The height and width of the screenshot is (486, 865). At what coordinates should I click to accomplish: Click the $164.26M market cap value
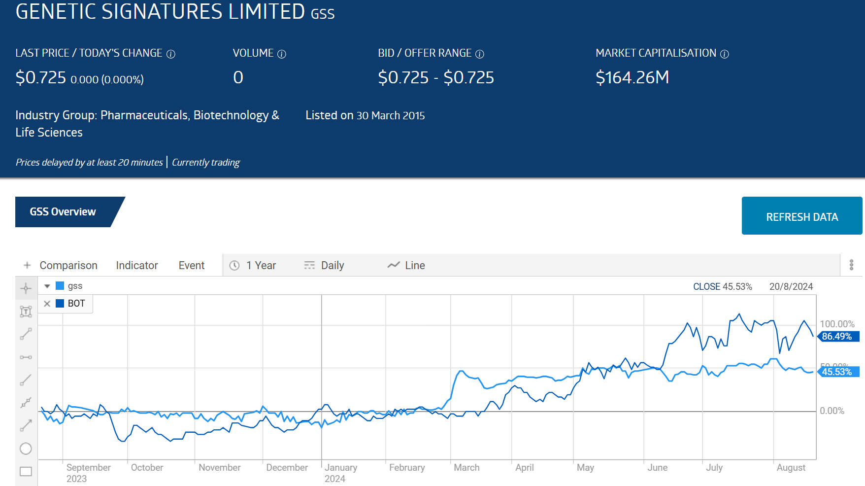click(632, 77)
